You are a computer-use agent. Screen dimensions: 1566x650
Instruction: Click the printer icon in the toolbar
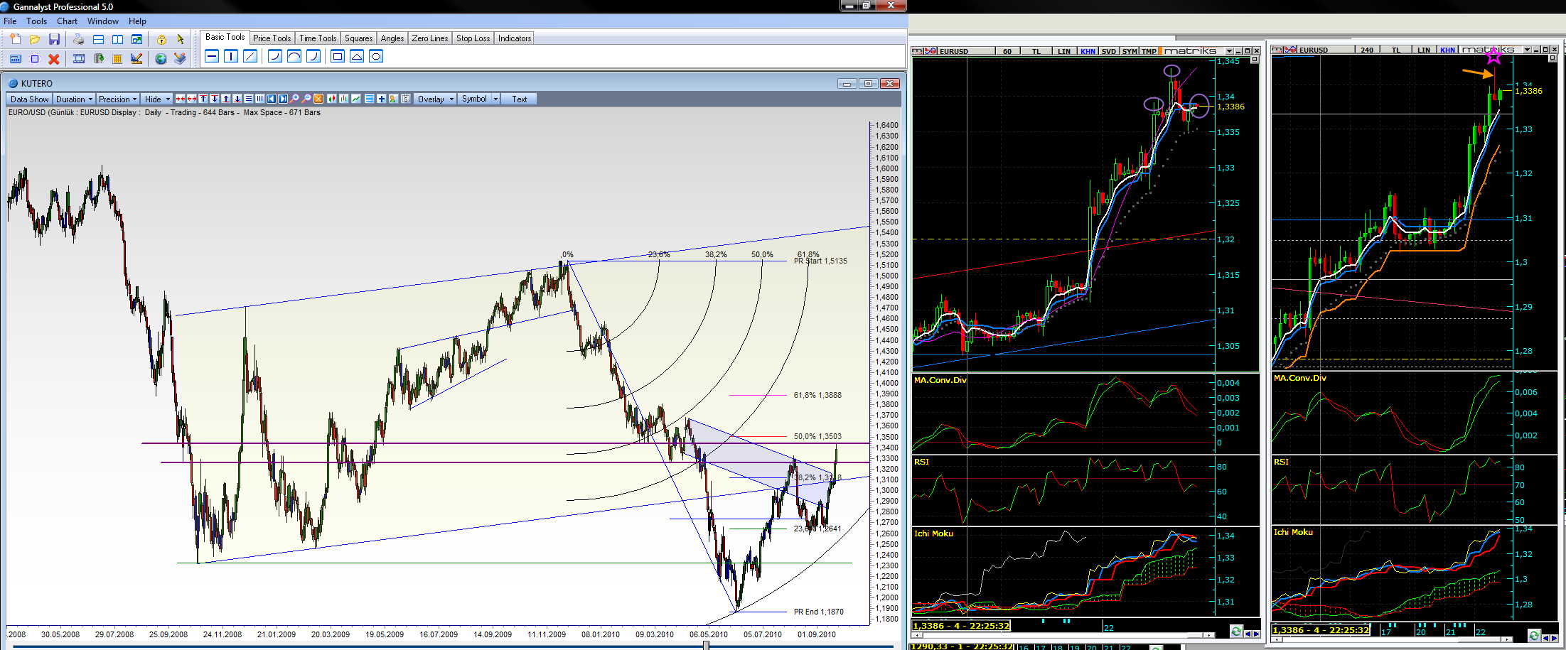[x=78, y=40]
